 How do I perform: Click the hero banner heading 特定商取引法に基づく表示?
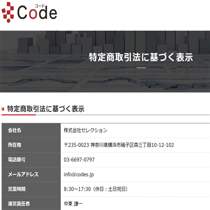point(141,57)
